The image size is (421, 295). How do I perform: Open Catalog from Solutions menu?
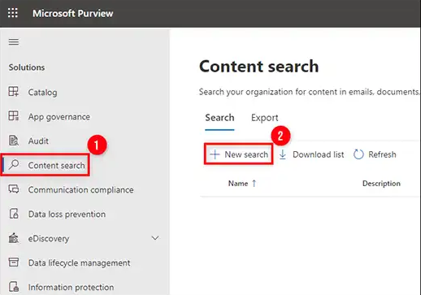click(x=42, y=93)
